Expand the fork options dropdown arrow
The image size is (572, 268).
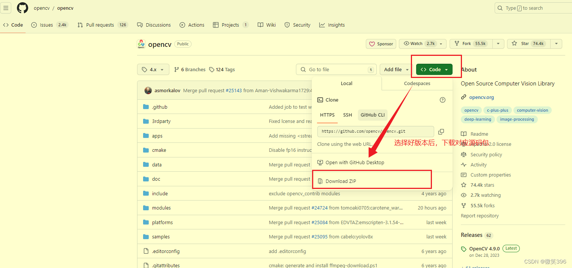click(x=498, y=44)
